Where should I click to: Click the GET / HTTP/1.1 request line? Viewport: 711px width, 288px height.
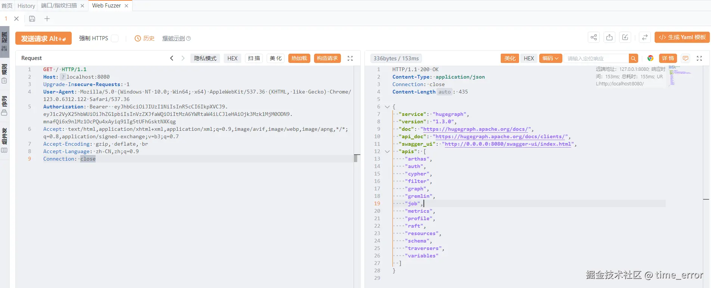(x=65, y=69)
